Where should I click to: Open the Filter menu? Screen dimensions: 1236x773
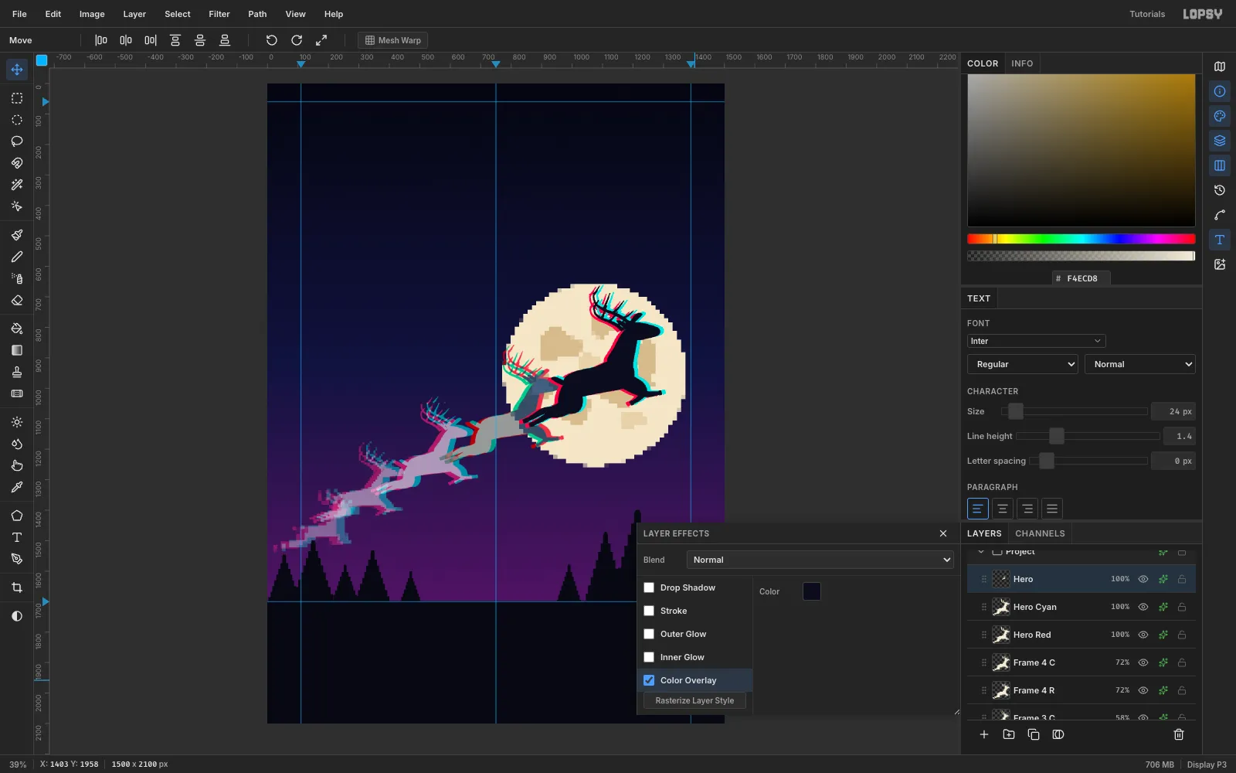point(219,14)
